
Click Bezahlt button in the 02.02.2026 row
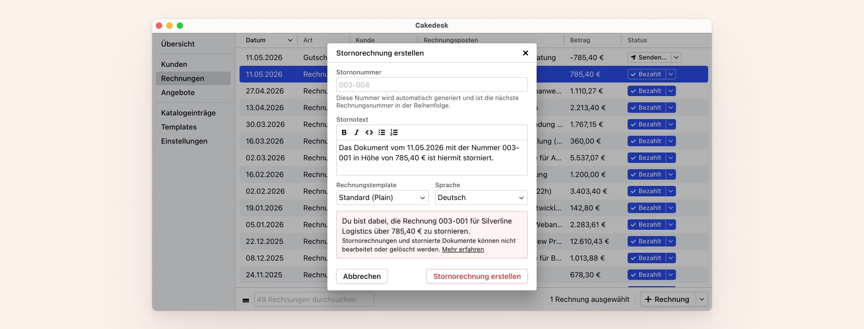coord(646,191)
